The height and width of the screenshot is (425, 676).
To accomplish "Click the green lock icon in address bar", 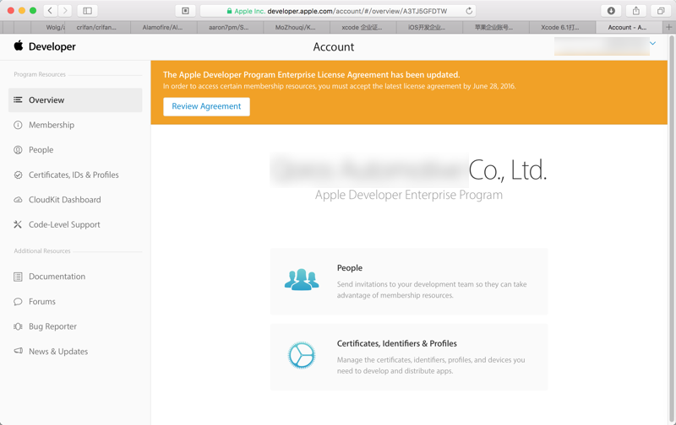I will (x=229, y=11).
